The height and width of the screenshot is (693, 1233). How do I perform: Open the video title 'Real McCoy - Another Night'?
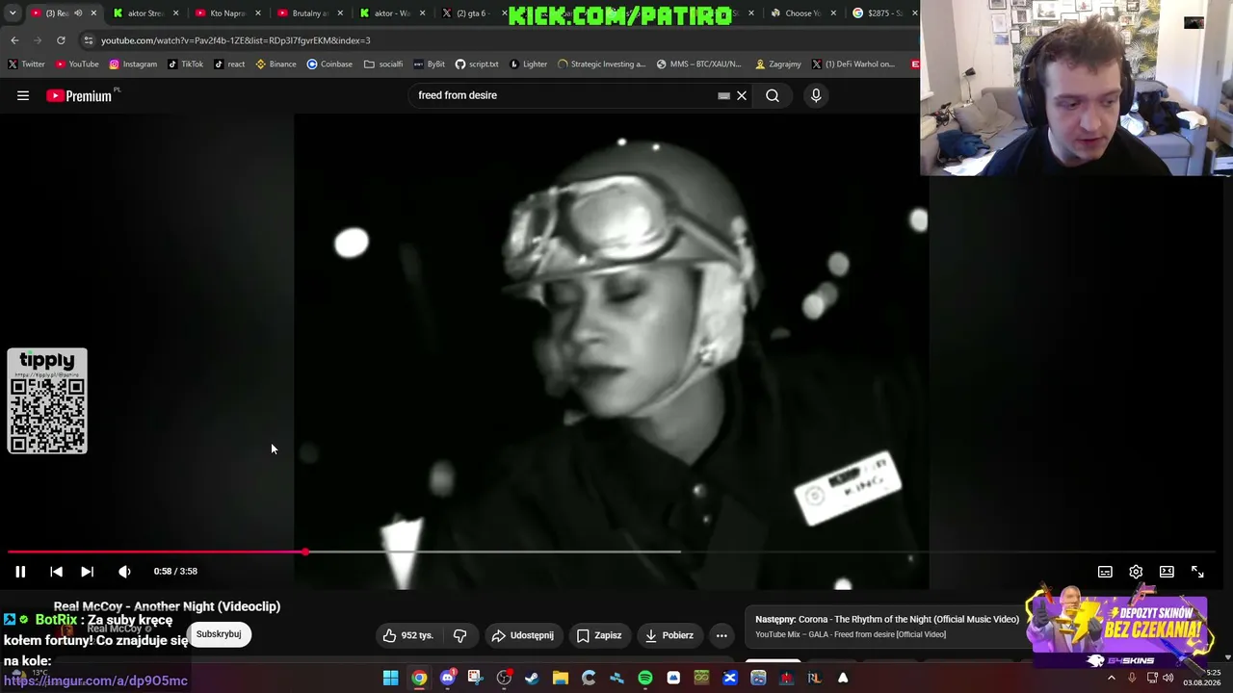pyautogui.click(x=167, y=606)
